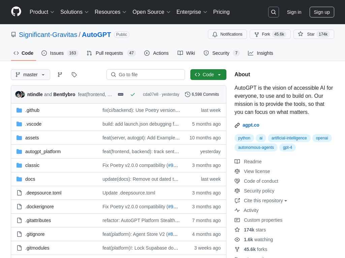Open the master branch dropdown
The image size is (345, 258).
click(30, 75)
